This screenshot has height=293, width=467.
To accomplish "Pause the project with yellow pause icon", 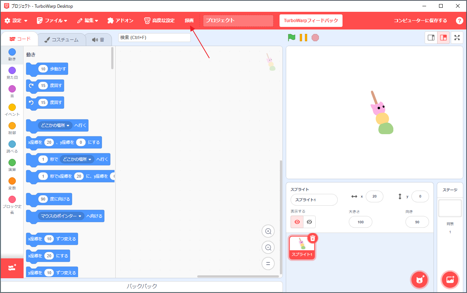I will tap(303, 37).
